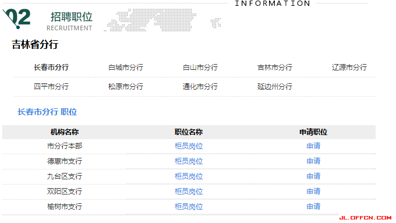Open 柜员岗位 link for 榆树市支行
This screenshot has width=396, height=223.
point(189,207)
